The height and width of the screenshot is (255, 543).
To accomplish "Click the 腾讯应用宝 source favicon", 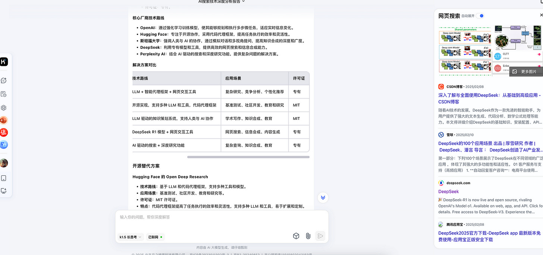I will [x=441, y=224].
